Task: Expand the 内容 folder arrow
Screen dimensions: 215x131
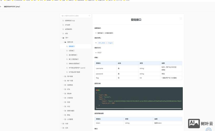Action: 61,124
